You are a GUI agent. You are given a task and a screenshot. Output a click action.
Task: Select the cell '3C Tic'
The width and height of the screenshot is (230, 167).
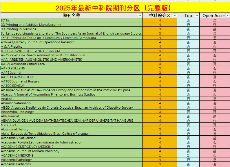[72, 20]
